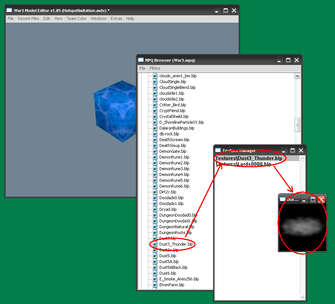Open the Extras menu
Image resolution: width=335 pixels, height=304 pixels.
[x=116, y=19]
